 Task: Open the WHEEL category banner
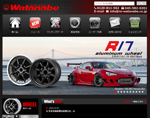20,106
